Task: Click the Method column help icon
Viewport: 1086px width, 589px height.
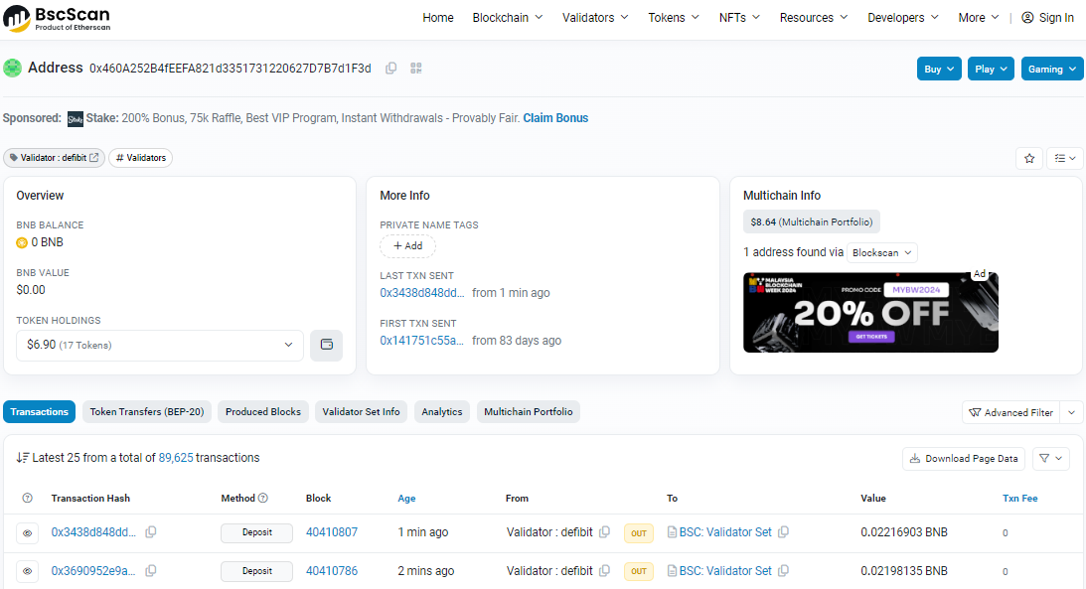Action: click(x=263, y=499)
